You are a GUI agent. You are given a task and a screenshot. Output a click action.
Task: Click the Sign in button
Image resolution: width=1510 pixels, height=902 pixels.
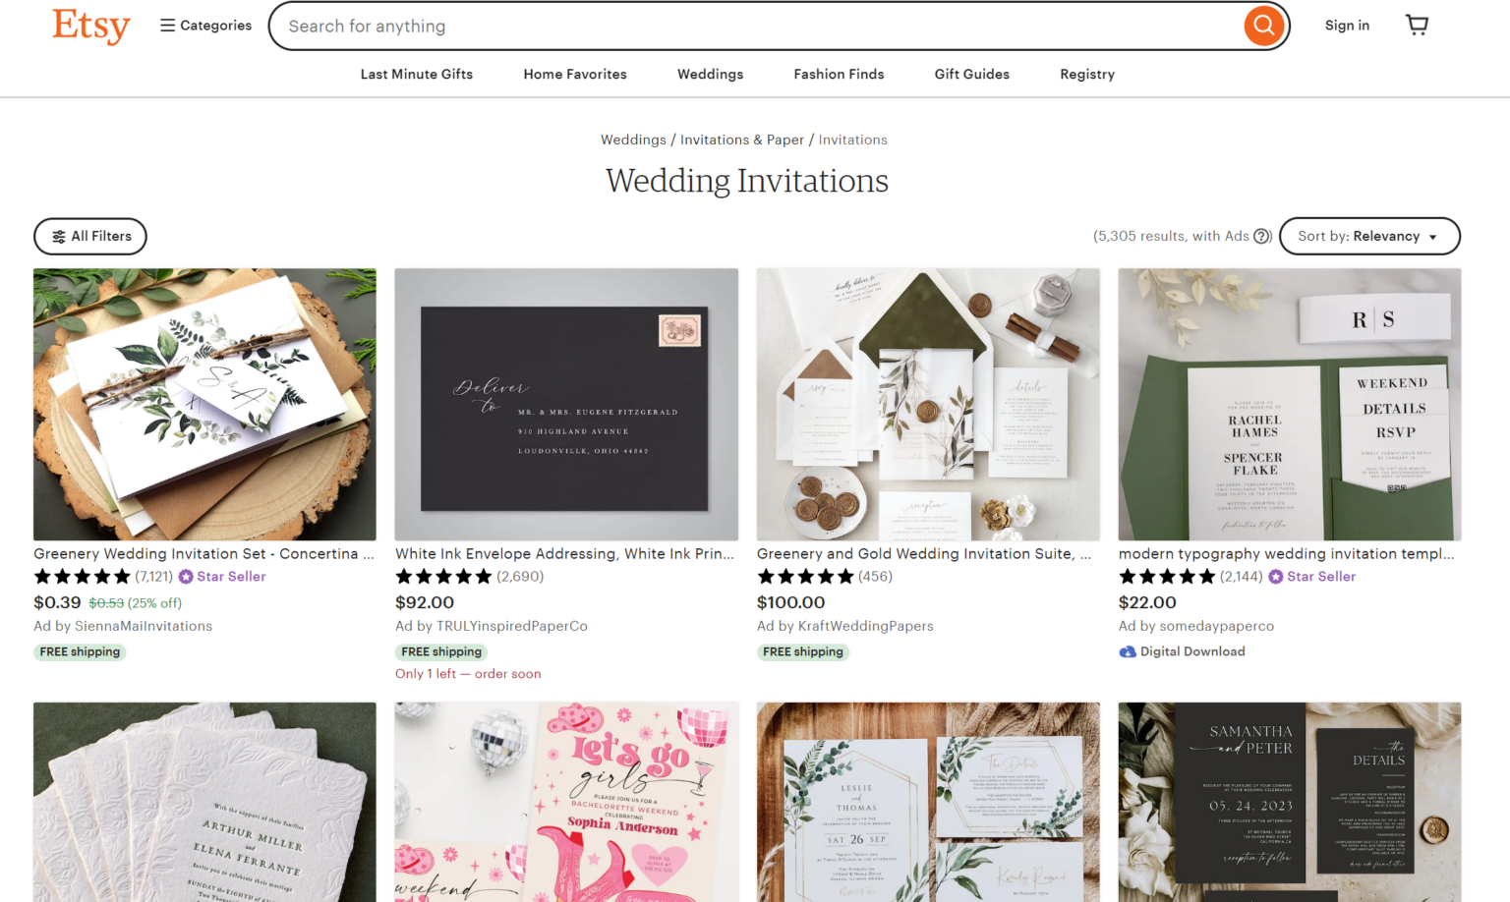(1347, 25)
